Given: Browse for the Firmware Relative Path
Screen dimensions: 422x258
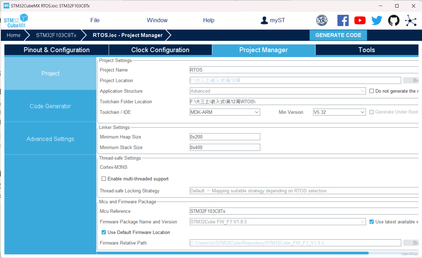Looking at the screenshot, I should point(411,243).
